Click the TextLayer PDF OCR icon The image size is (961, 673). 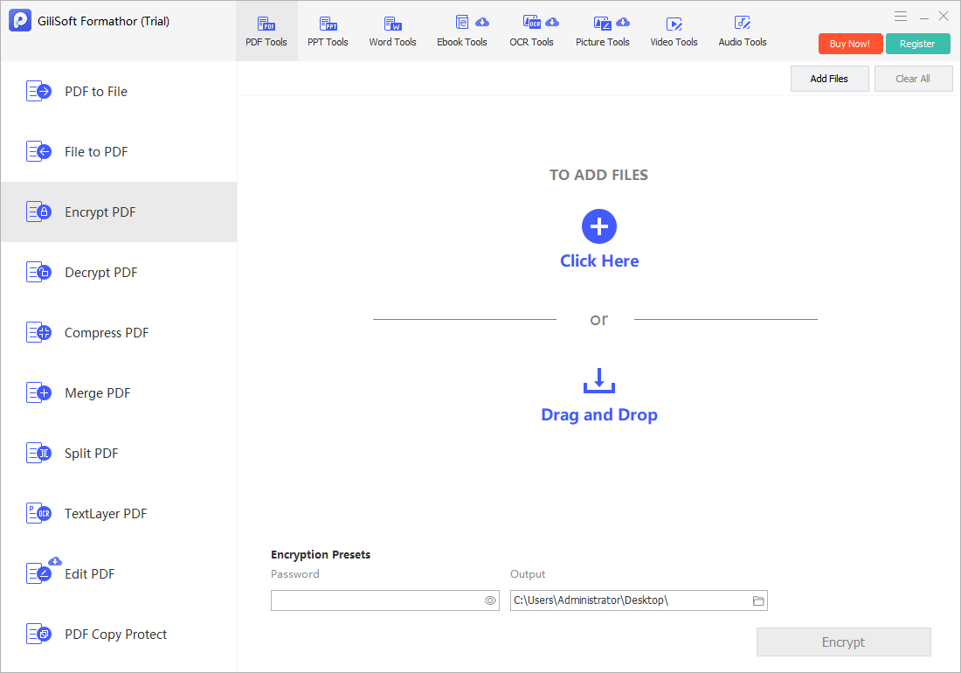38,514
